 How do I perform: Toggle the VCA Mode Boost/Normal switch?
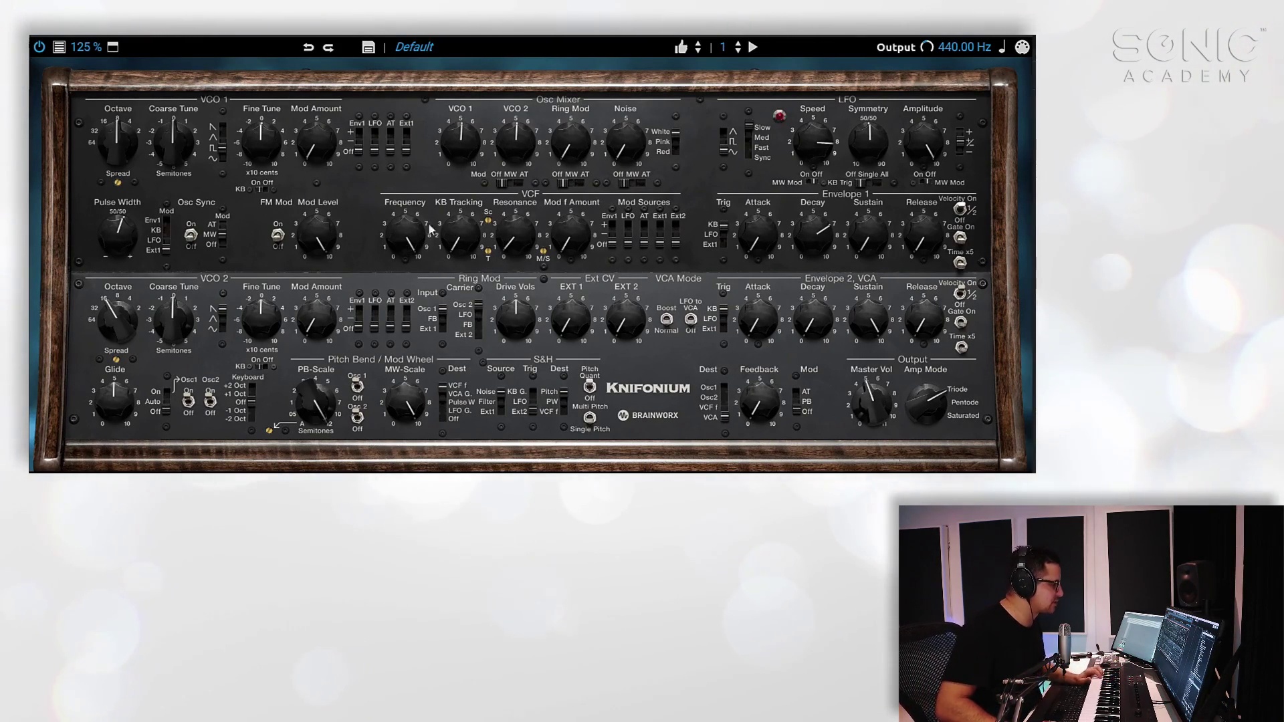point(666,319)
